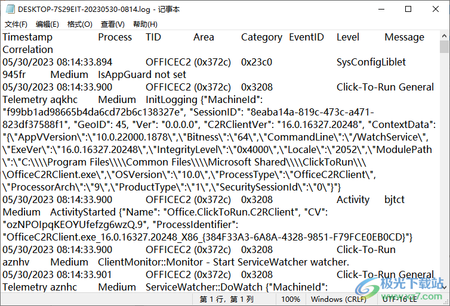This screenshot has width=450, height=306.
Task: Click the ProcessIdentifier text
Action: [195, 224]
